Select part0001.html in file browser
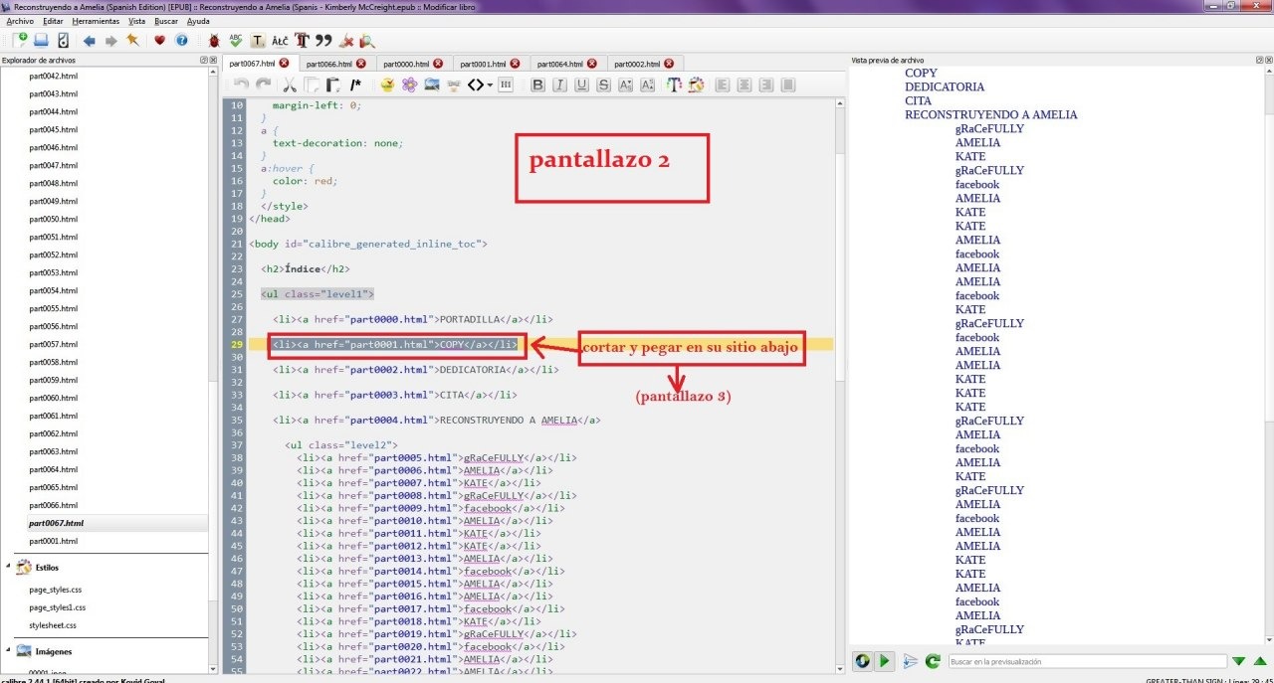The height and width of the screenshot is (683, 1274). coord(54,541)
